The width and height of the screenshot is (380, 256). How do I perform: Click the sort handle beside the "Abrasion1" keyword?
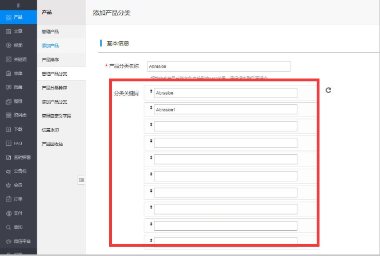point(150,108)
